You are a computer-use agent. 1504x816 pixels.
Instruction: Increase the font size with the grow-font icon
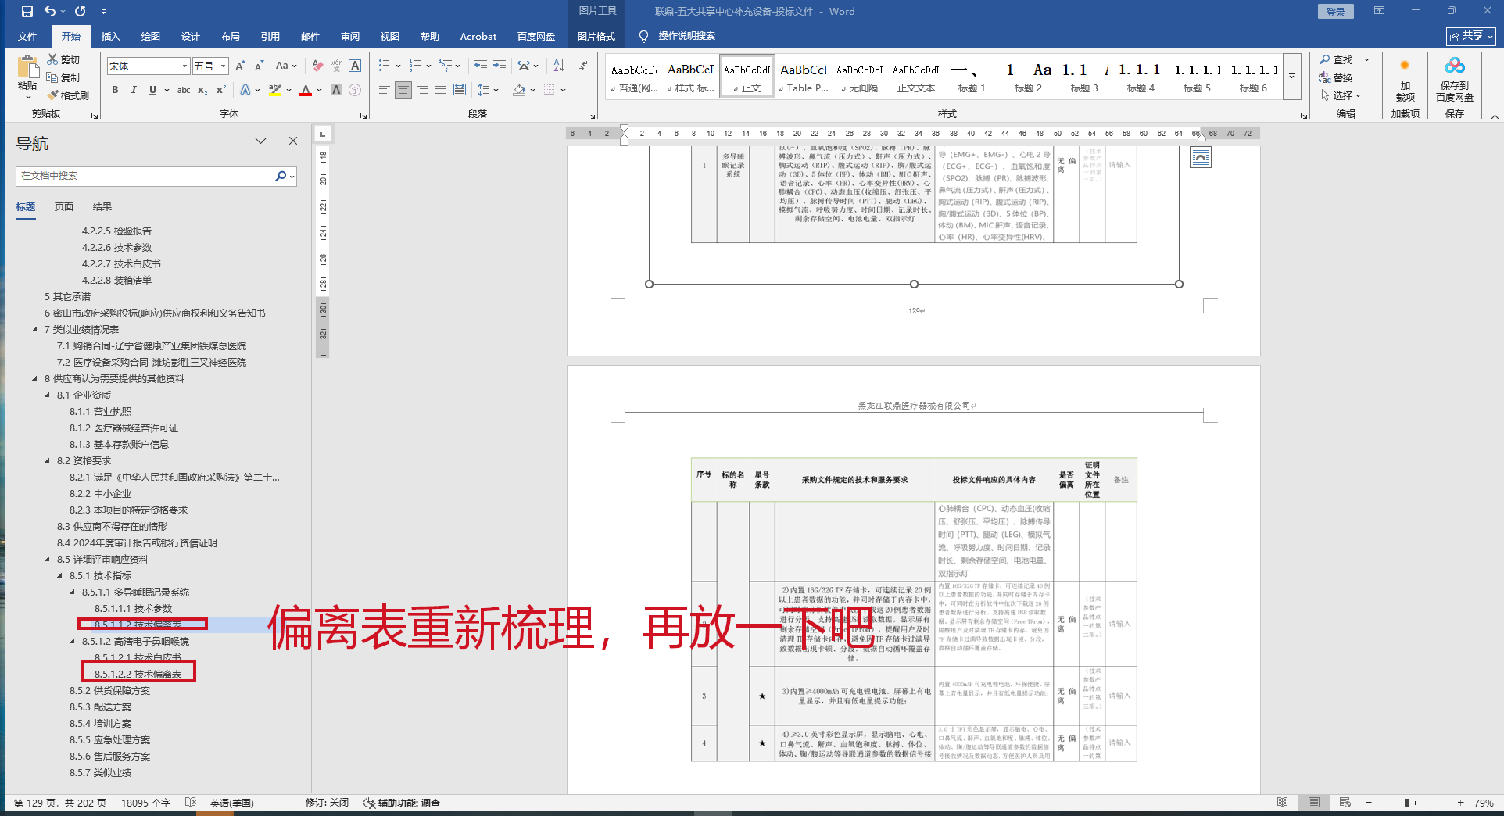click(240, 66)
